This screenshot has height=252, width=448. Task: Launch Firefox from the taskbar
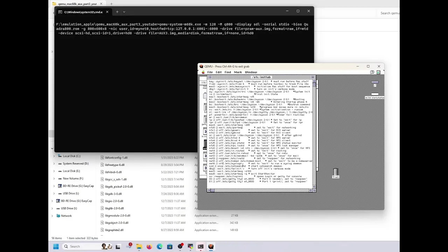point(149,246)
